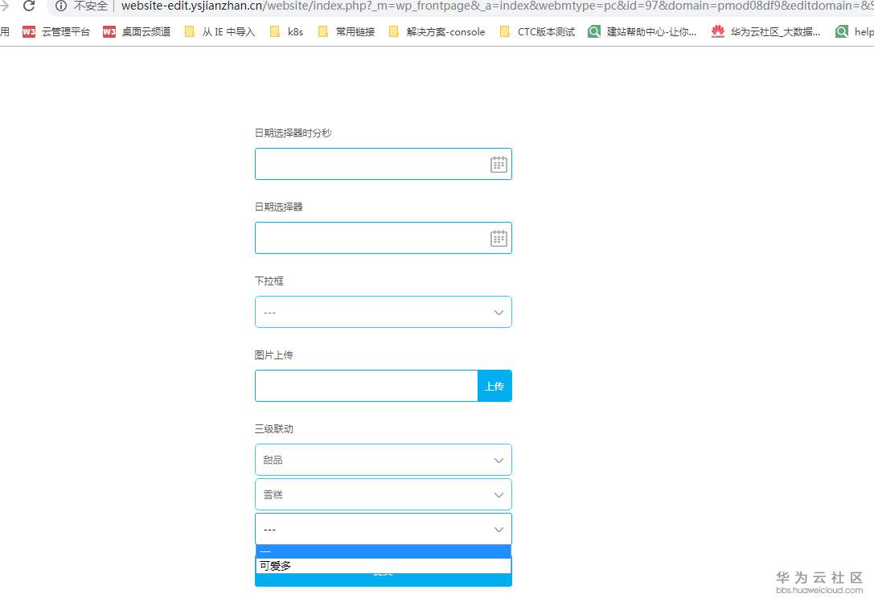Collapse the open third-level dropdown

tap(383, 529)
